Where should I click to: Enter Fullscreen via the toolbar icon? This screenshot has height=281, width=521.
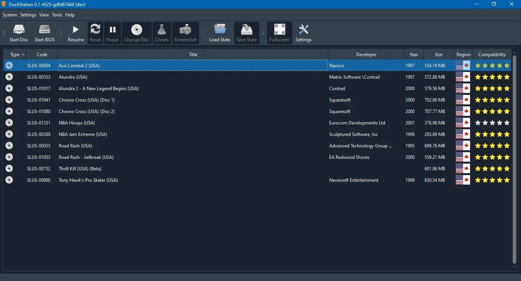tap(279, 33)
